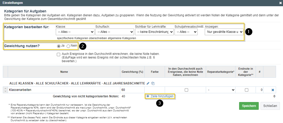Click the # column header

click(260, 72)
